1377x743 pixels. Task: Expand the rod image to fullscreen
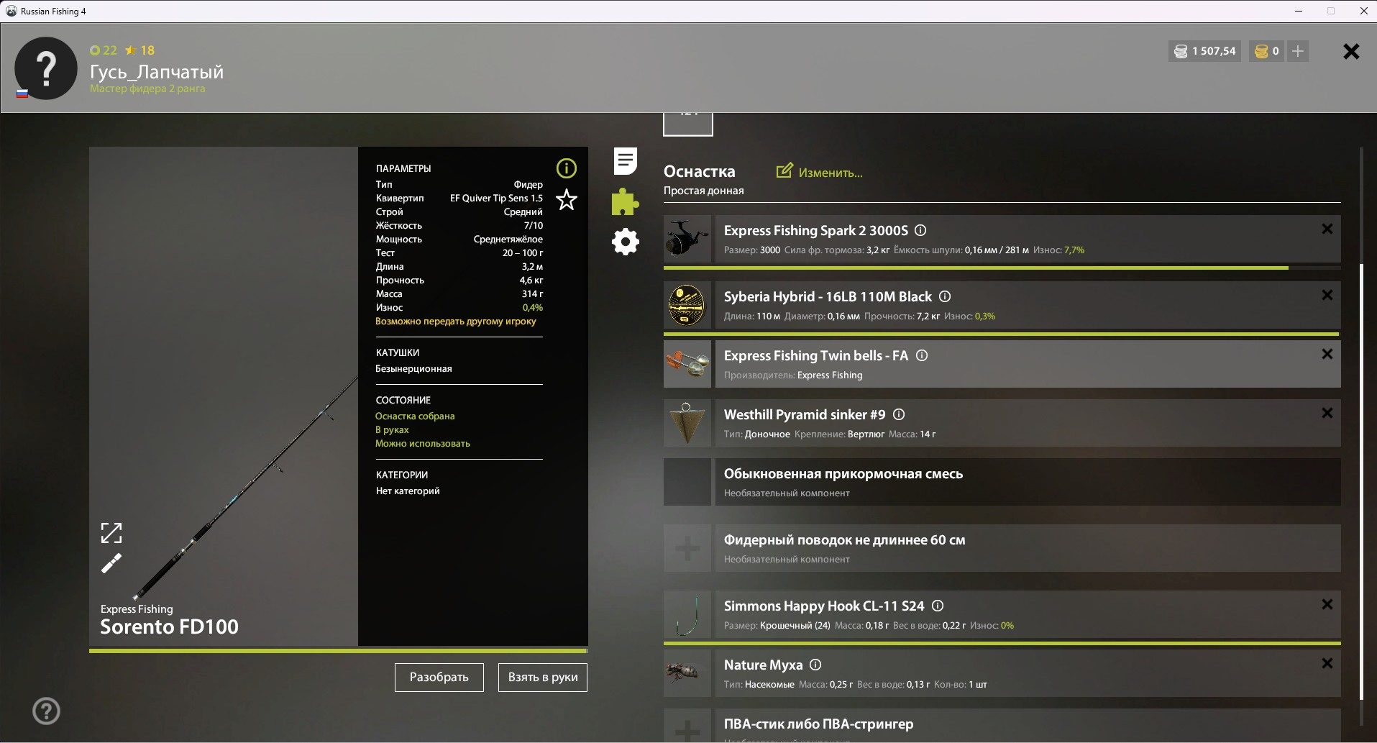click(x=111, y=533)
